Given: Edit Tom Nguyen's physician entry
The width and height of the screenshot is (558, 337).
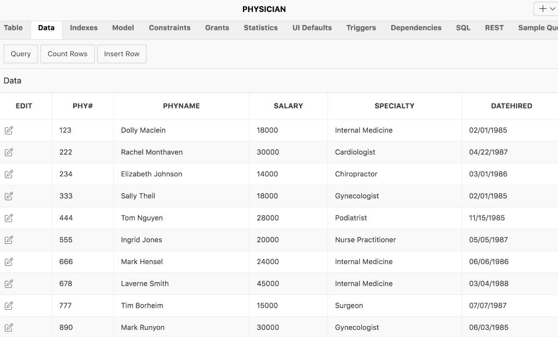Looking at the screenshot, I should point(9,218).
